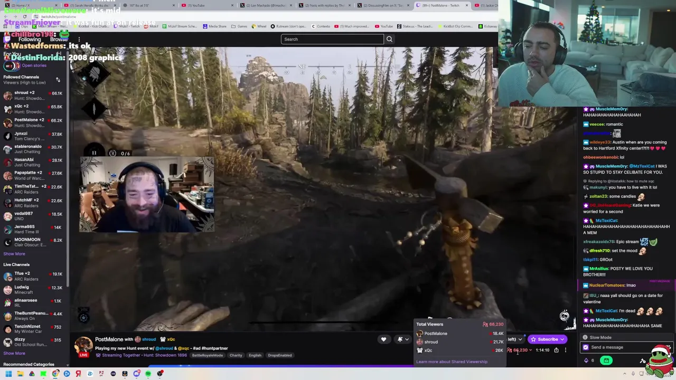This screenshot has width=676, height=380.
Task: Switch to the DiscussingFilm X tab
Action: coord(383,5)
